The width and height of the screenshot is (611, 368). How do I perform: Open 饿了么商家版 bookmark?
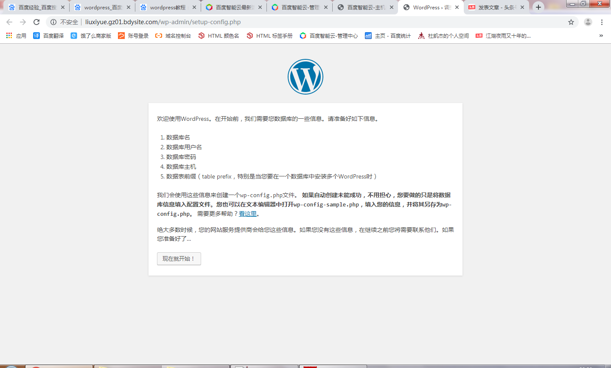pyautogui.click(x=91, y=36)
